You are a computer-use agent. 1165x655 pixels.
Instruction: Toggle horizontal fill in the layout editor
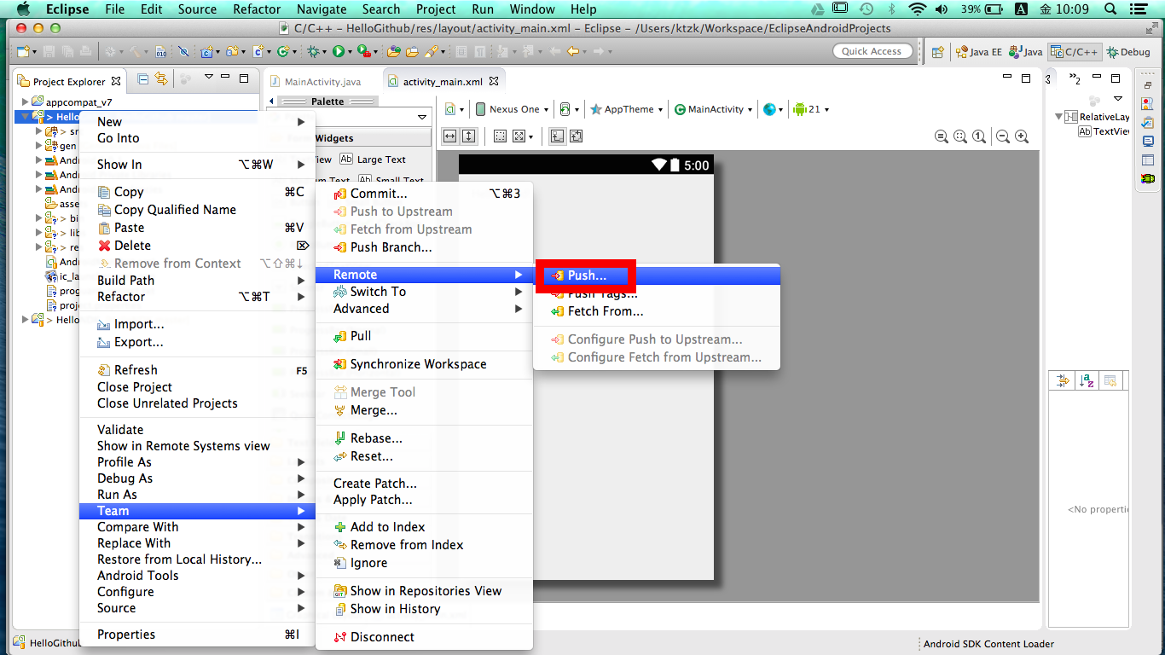(x=448, y=136)
